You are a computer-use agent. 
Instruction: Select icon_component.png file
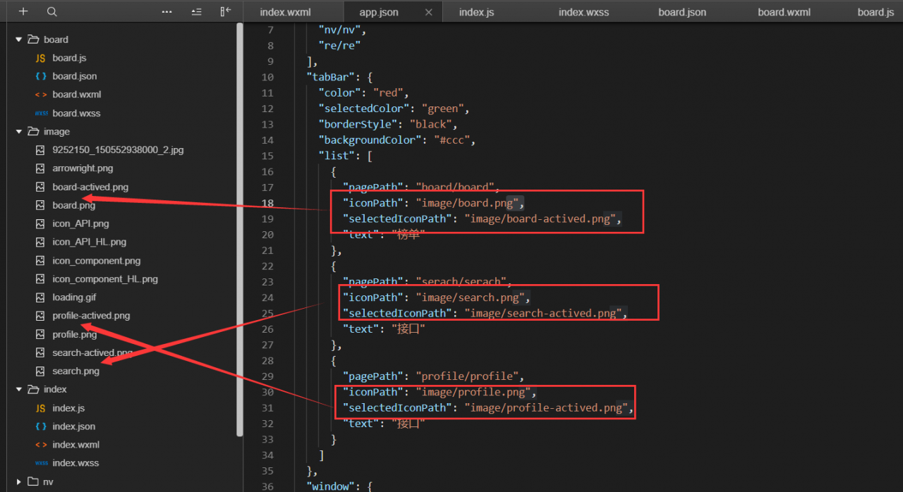(97, 261)
